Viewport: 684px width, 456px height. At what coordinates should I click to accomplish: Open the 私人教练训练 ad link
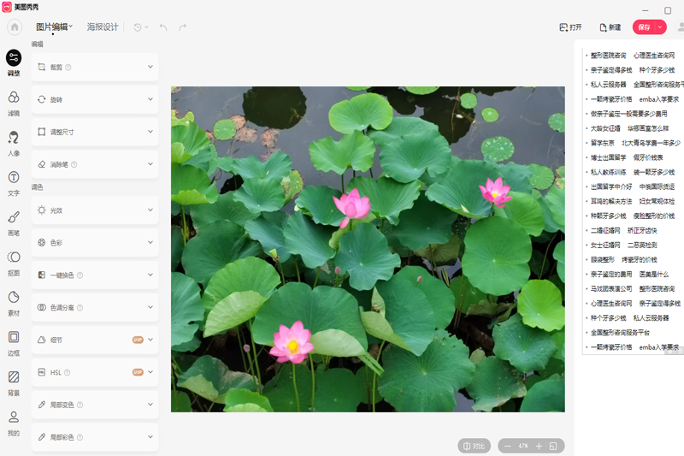pyautogui.click(x=608, y=172)
